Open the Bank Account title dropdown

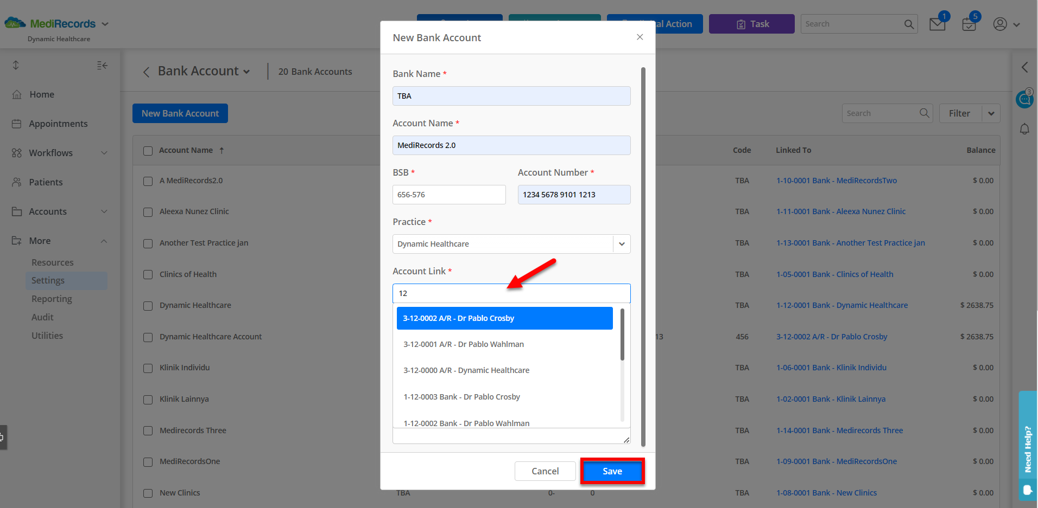click(246, 72)
